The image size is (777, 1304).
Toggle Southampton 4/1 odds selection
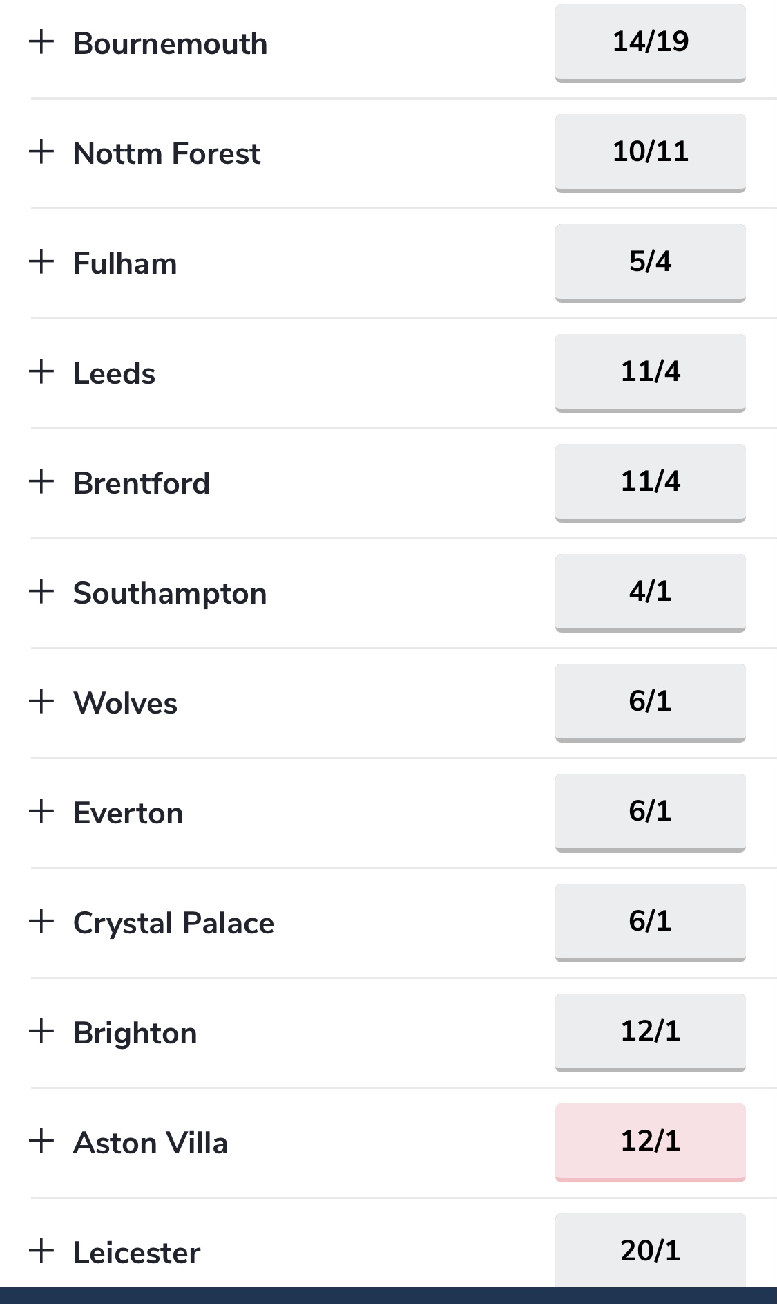[651, 593]
